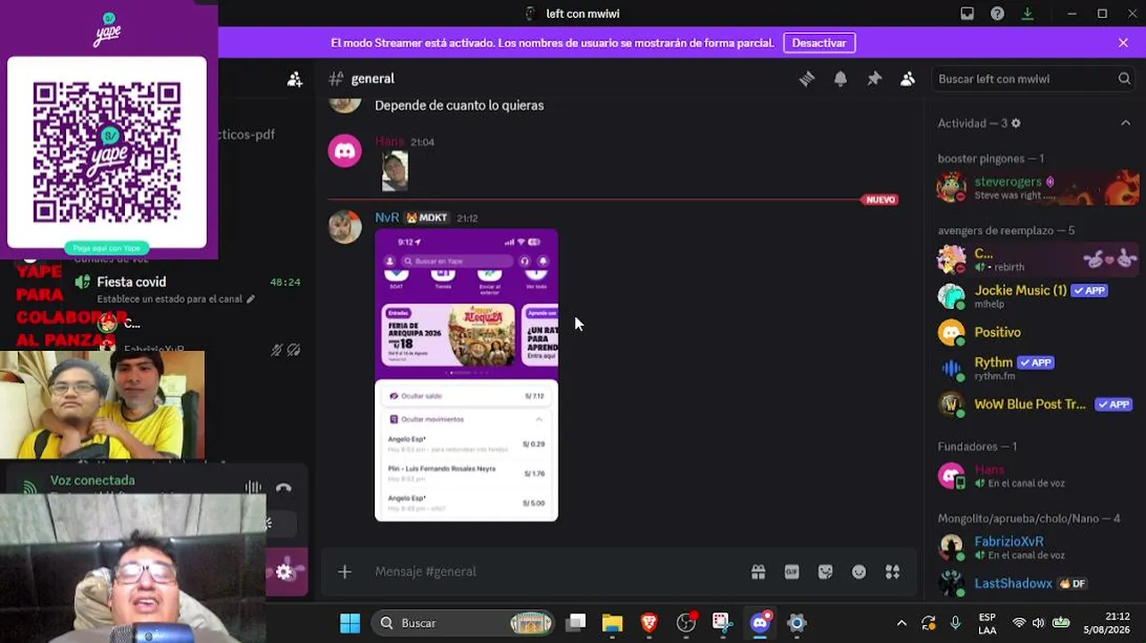
Task: Click the MDKT server tag badge
Action: pyautogui.click(x=427, y=218)
